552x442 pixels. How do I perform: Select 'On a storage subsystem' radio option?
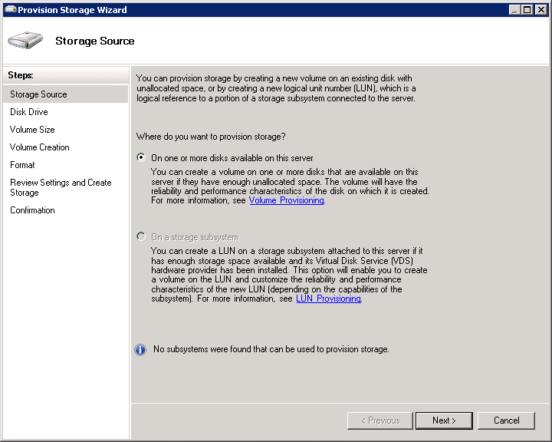[x=141, y=236]
